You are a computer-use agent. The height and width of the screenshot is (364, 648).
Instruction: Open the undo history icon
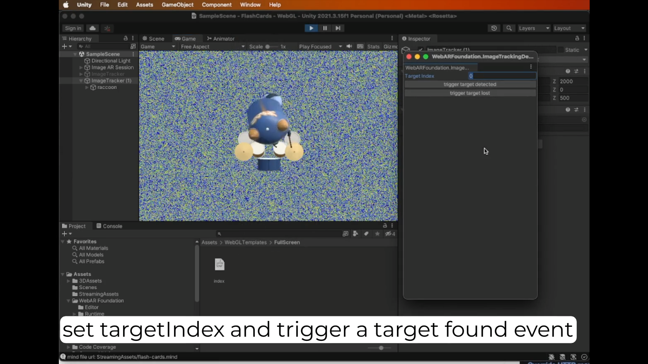pos(494,28)
